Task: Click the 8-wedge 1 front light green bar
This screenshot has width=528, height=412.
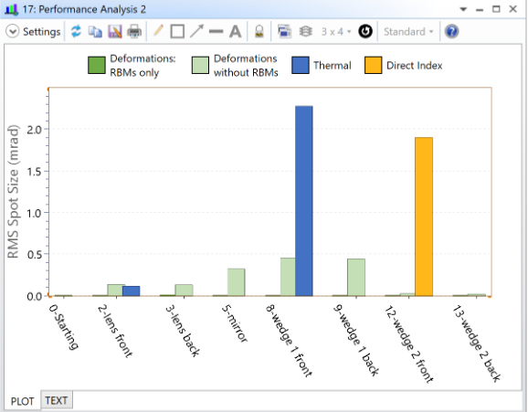Action: 288,277
